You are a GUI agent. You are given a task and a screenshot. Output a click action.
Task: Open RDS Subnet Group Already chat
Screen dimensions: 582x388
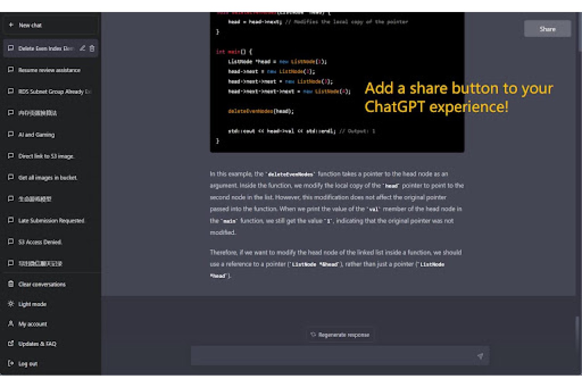pyautogui.click(x=50, y=92)
